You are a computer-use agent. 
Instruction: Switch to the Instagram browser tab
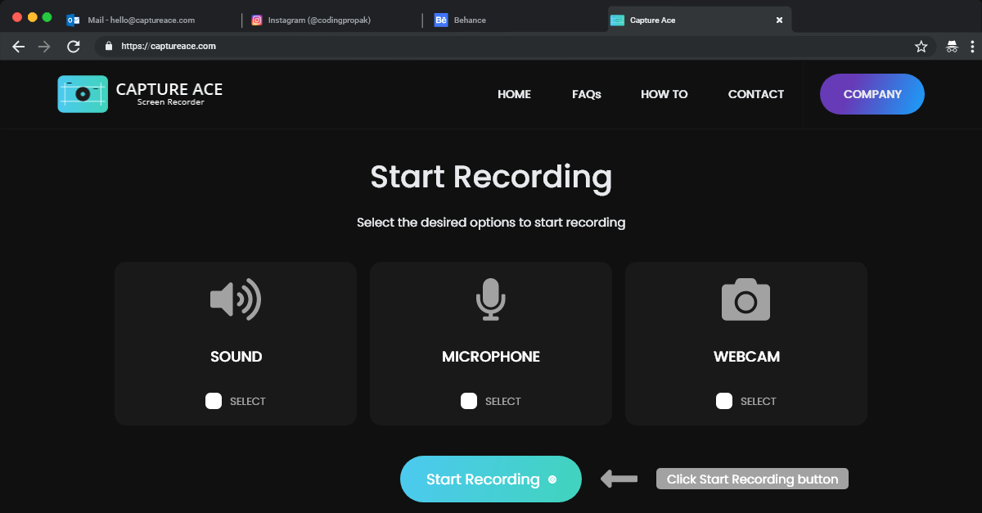319,20
